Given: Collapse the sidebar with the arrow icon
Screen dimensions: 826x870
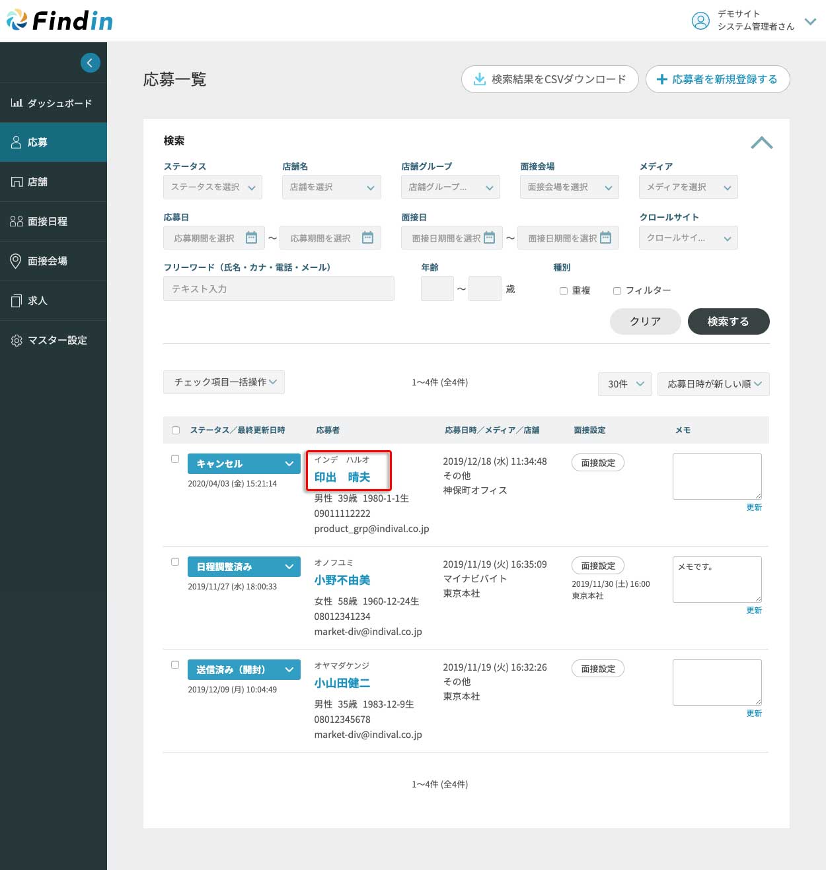Looking at the screenshot, I should (90, 63).
